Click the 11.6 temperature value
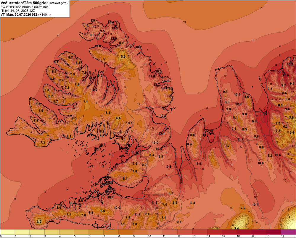The width and height of the screenshot is (296, 238). click(154, 203)
